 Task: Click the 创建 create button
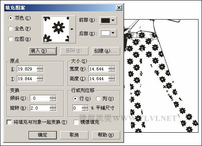click(106, 51)
